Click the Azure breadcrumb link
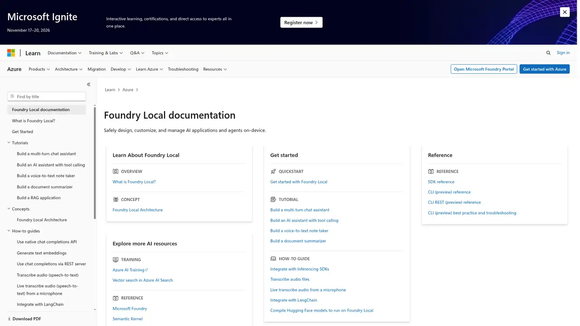This screenshot has width=580, height=326. coord(128,90)
